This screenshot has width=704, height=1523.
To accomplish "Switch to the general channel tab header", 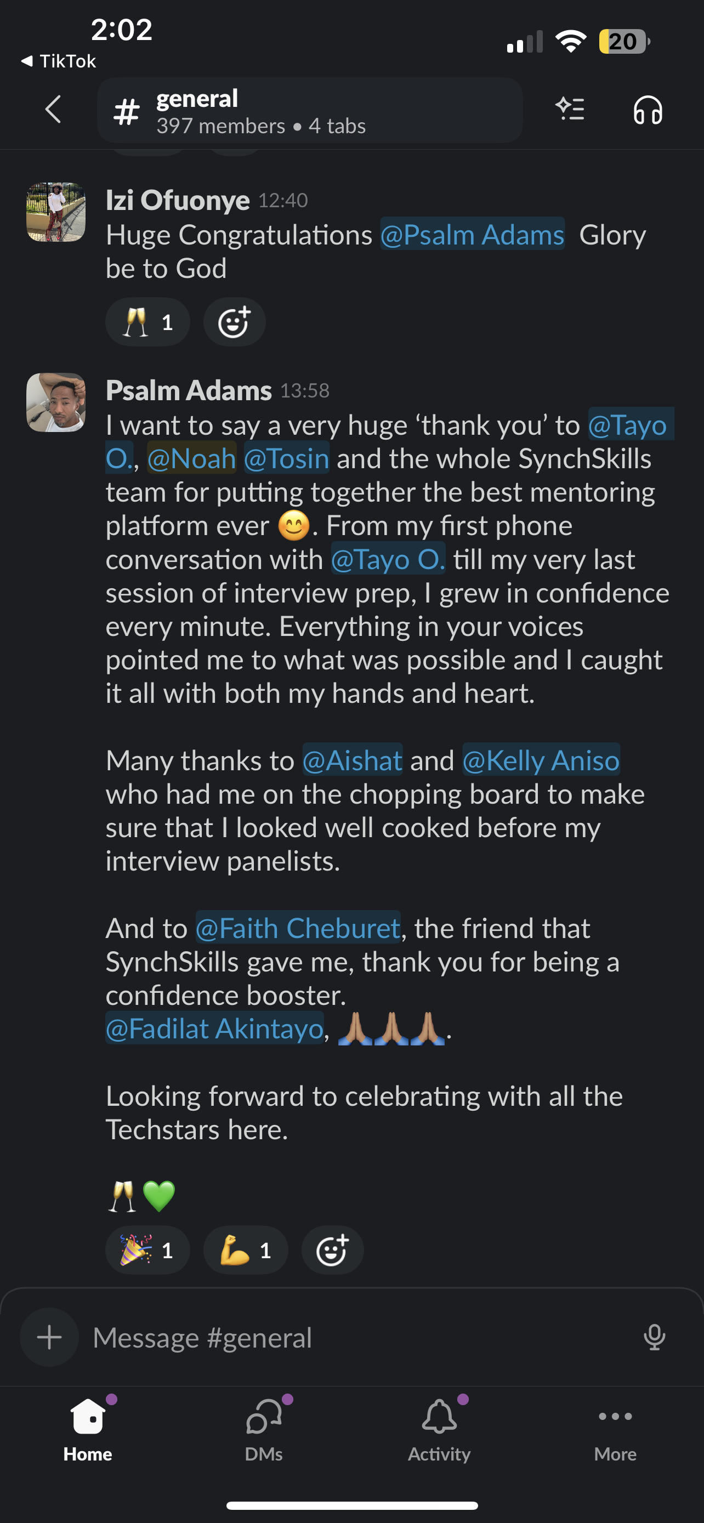I will click(309, 110).
